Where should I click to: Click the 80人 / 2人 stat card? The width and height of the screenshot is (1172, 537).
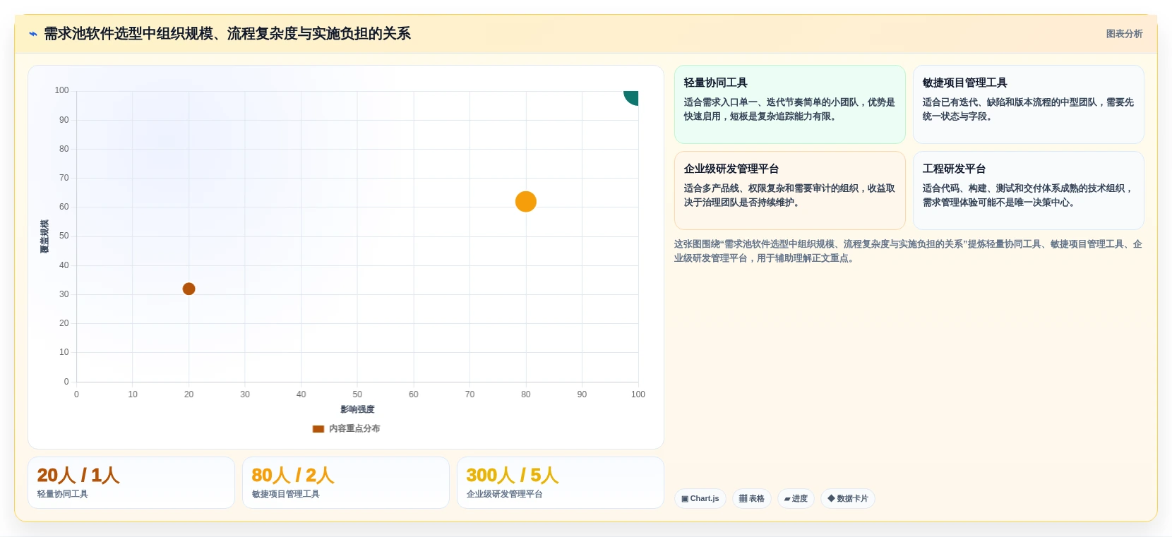coord(346,483)
